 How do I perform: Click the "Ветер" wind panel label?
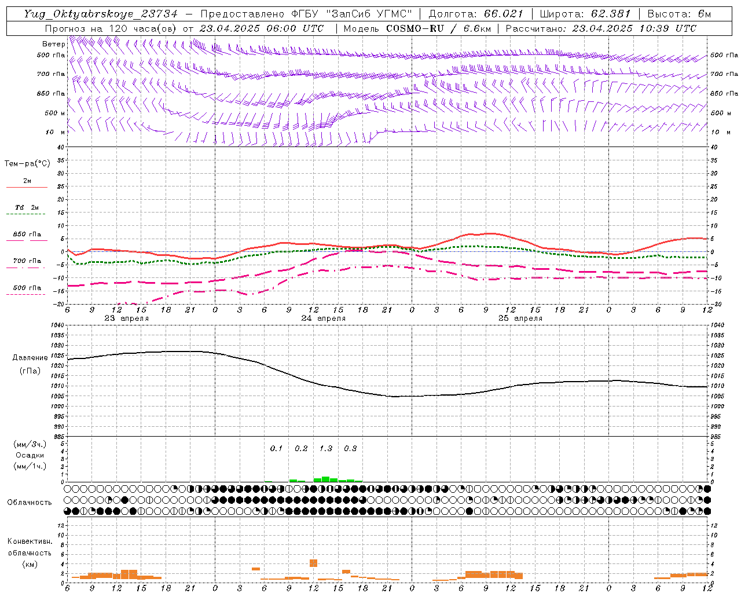point(53,44)
